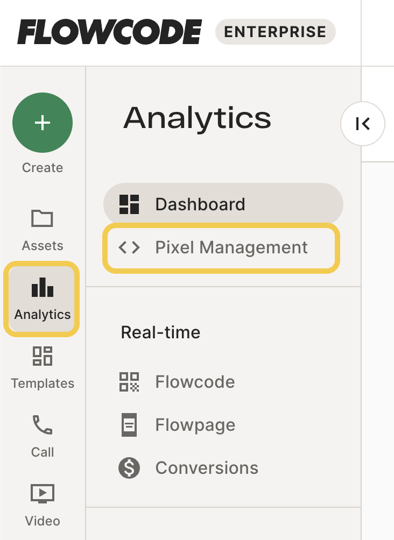Image resolution: width=394 pixels, height=540 pixels.
Task: Click the green Create plus button
Action: point(43,123)
